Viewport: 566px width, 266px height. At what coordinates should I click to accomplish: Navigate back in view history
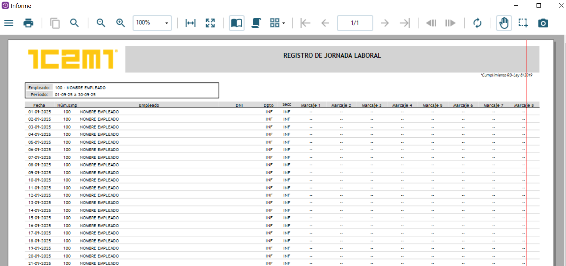431,23
